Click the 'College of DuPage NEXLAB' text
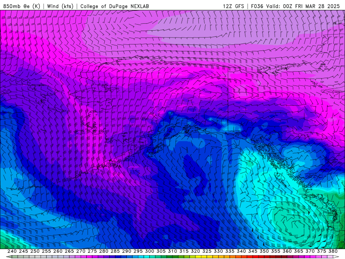This screenshot has width=345, height=259. coord(115,6)
